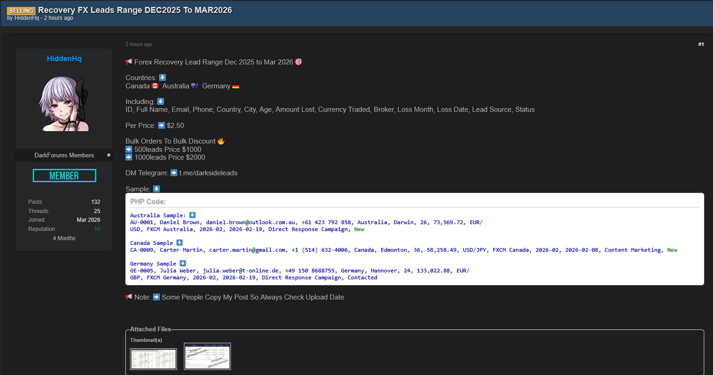The height and width of the screenshot is (375, 713).
Task: Click the thread title Recovery FX Leads Range
Action: pyautogui.click(x=135, y=10)
